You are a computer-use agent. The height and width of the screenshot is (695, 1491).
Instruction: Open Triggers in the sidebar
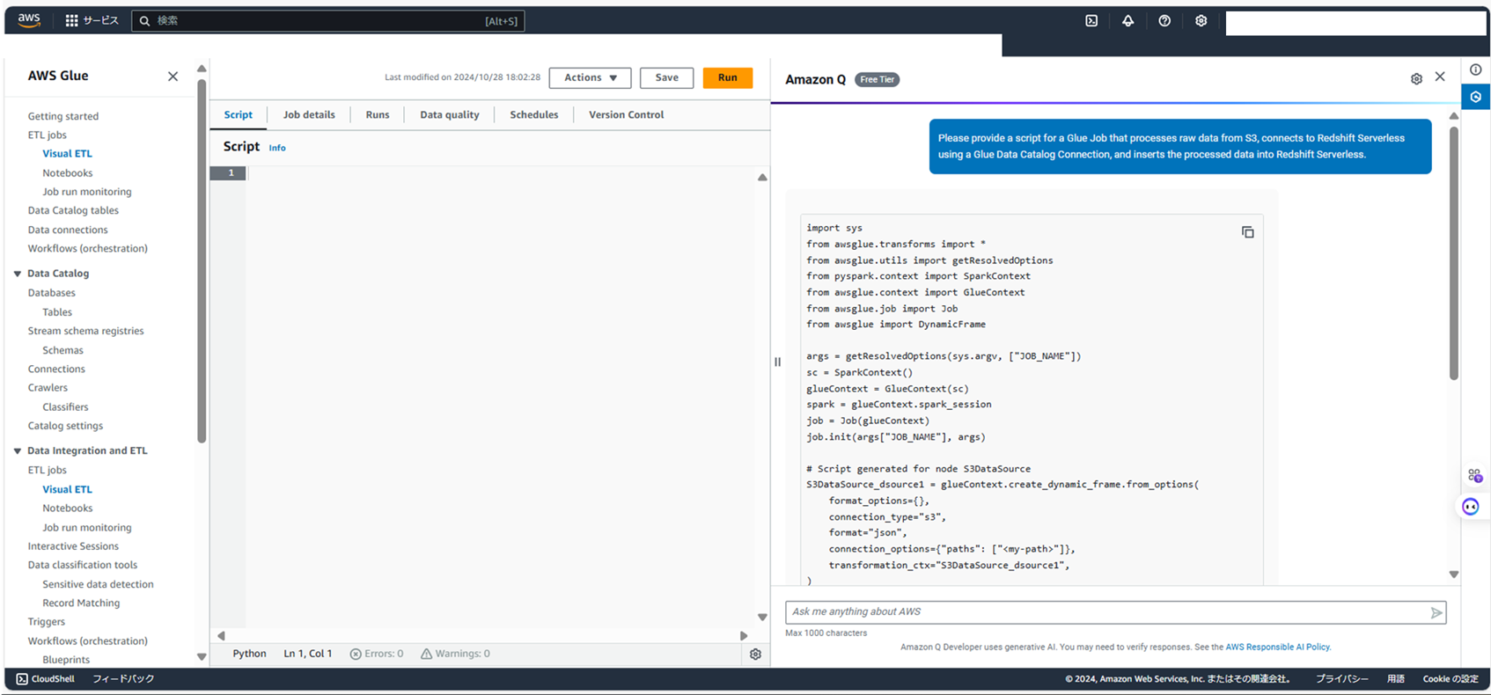[x=46, y=622]
